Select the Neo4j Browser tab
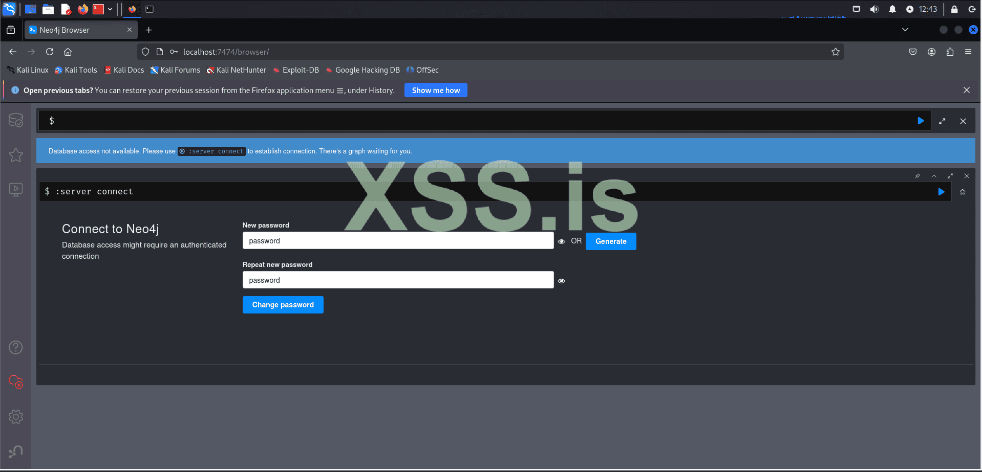Viewport: 982px width, 472px height. (81, 30)
